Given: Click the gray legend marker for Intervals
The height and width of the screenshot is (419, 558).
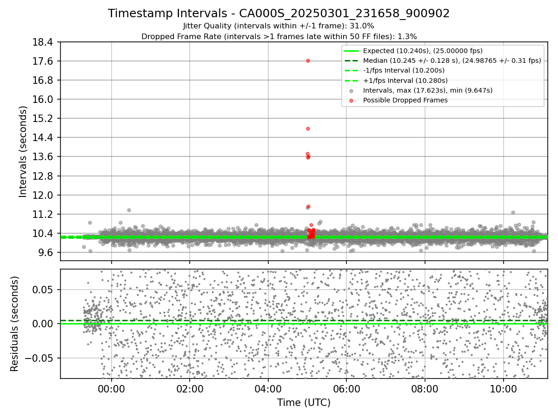Looking at the screenshot, I should [x=352, y=90].
